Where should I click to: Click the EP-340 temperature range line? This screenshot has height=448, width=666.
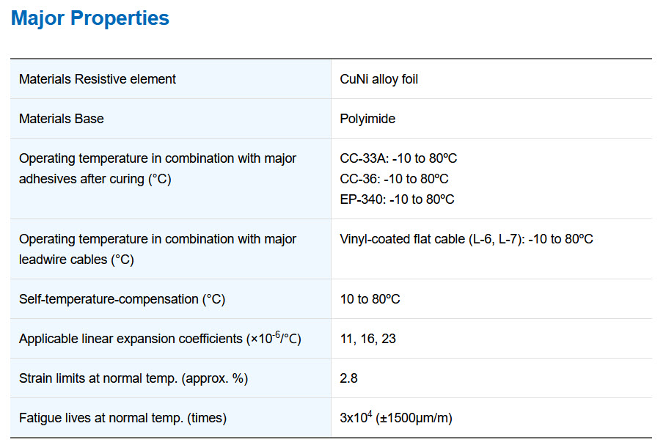click(x=397, y=199)
